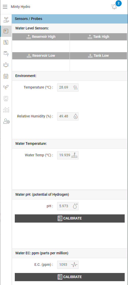The height and width of the screenshot is (285, 128).
Task: Open the user settings sidebar icon
Action: tap(6, 121)
